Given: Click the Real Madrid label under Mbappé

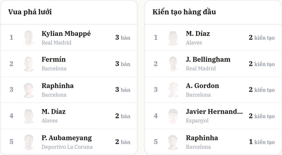Looking at the screenshot, I should 56,43.
